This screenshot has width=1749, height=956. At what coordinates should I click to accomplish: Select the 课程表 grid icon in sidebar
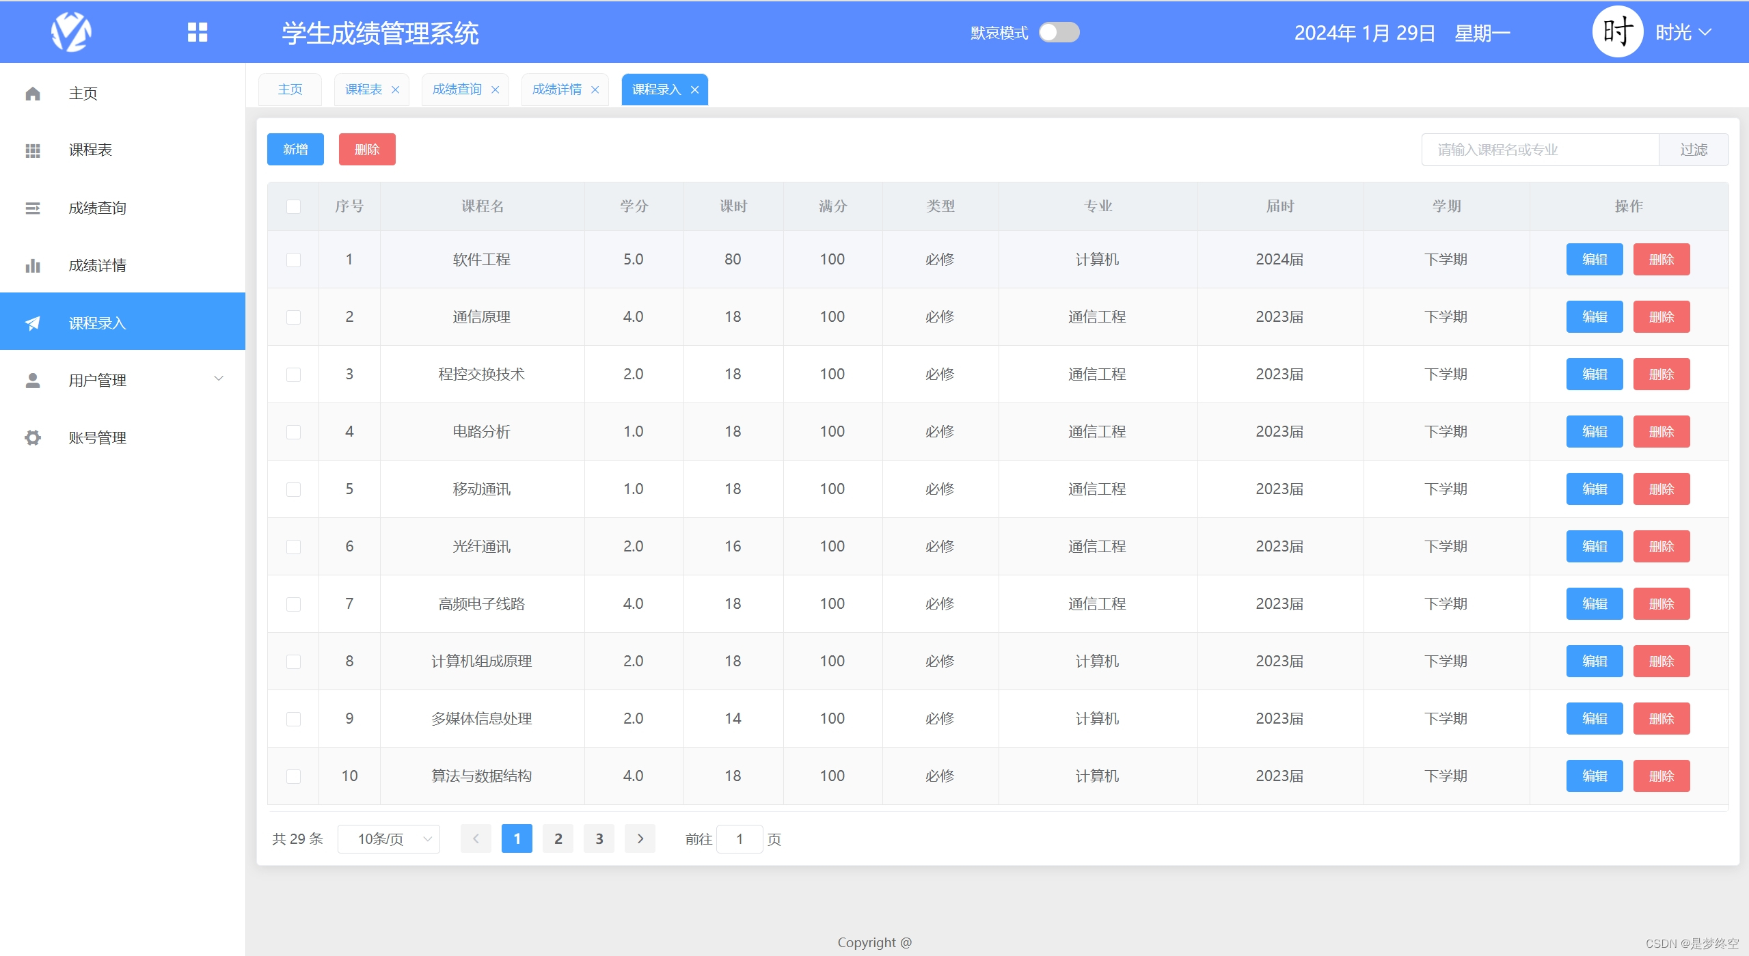(x=32, y=150)
